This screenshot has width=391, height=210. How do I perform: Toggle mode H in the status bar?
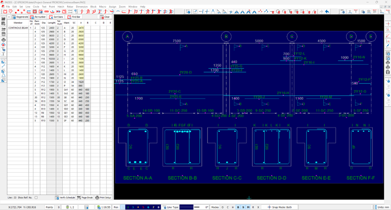233,207
